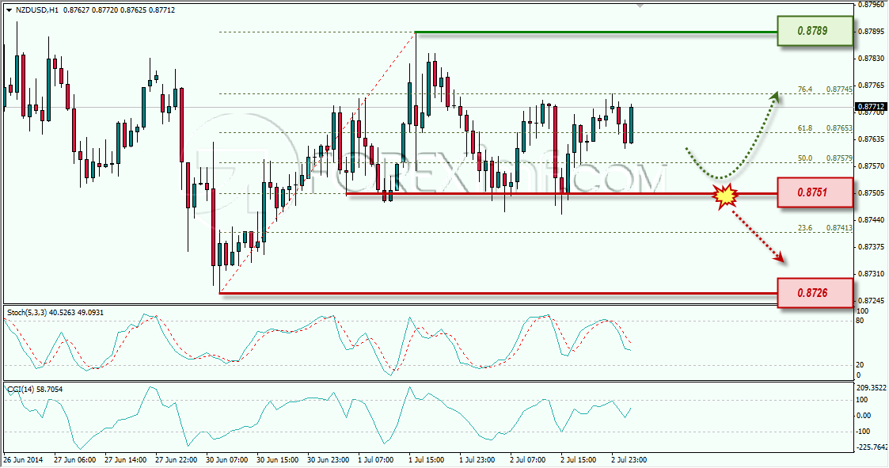Click the 0.87375 price axis value
This screenshot has width=889, height=468.
coord(872,247)
